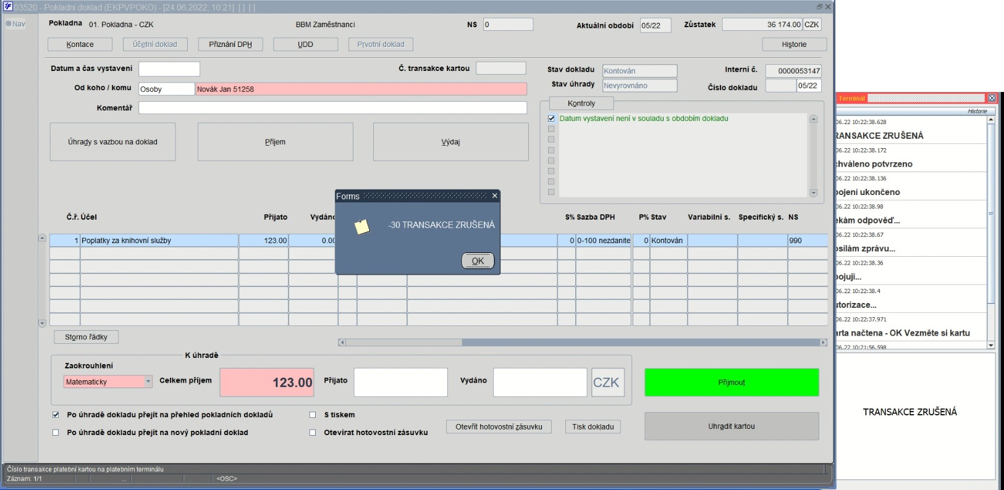Image resolution: width=1004 pixels, height=490 pixels.
Task: Click the Storno řádky button
Action: tap(86, 337)
